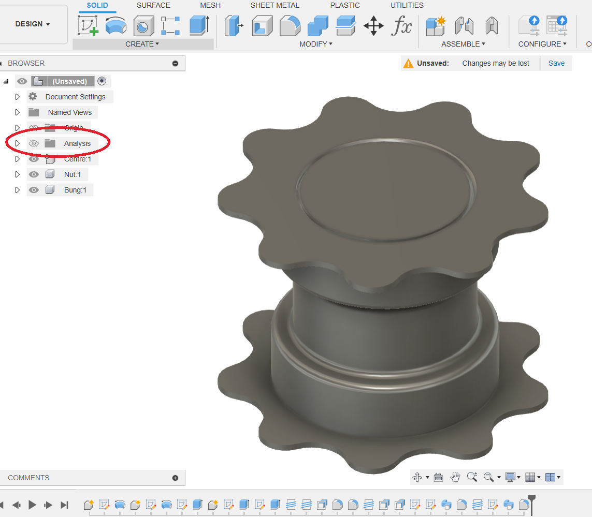This screenshot has height=517, width=592.
Task: Choose the Fillet tool icon
Action: (290, 25)
